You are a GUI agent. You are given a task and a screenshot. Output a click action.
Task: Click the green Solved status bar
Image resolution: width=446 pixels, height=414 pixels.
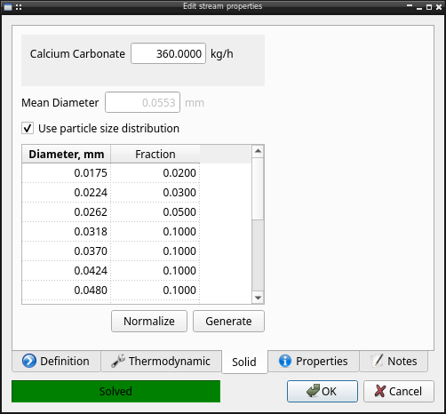115,391
